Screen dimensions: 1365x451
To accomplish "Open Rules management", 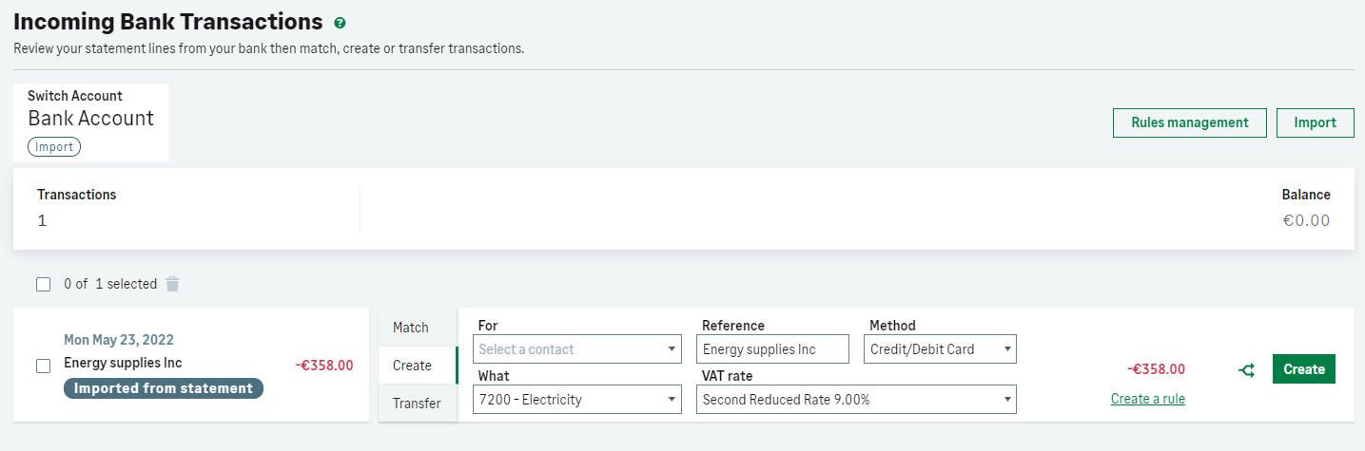I will [1189, 122].
